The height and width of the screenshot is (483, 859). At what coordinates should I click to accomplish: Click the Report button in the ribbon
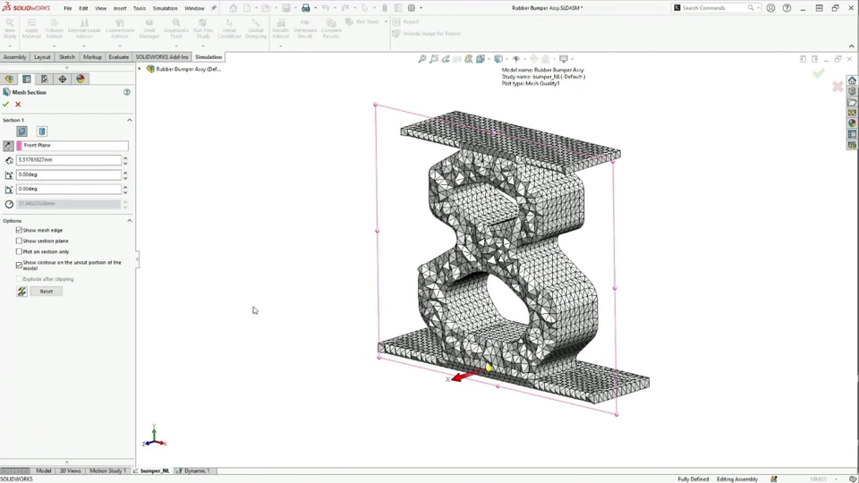click(x=406, y=21)
